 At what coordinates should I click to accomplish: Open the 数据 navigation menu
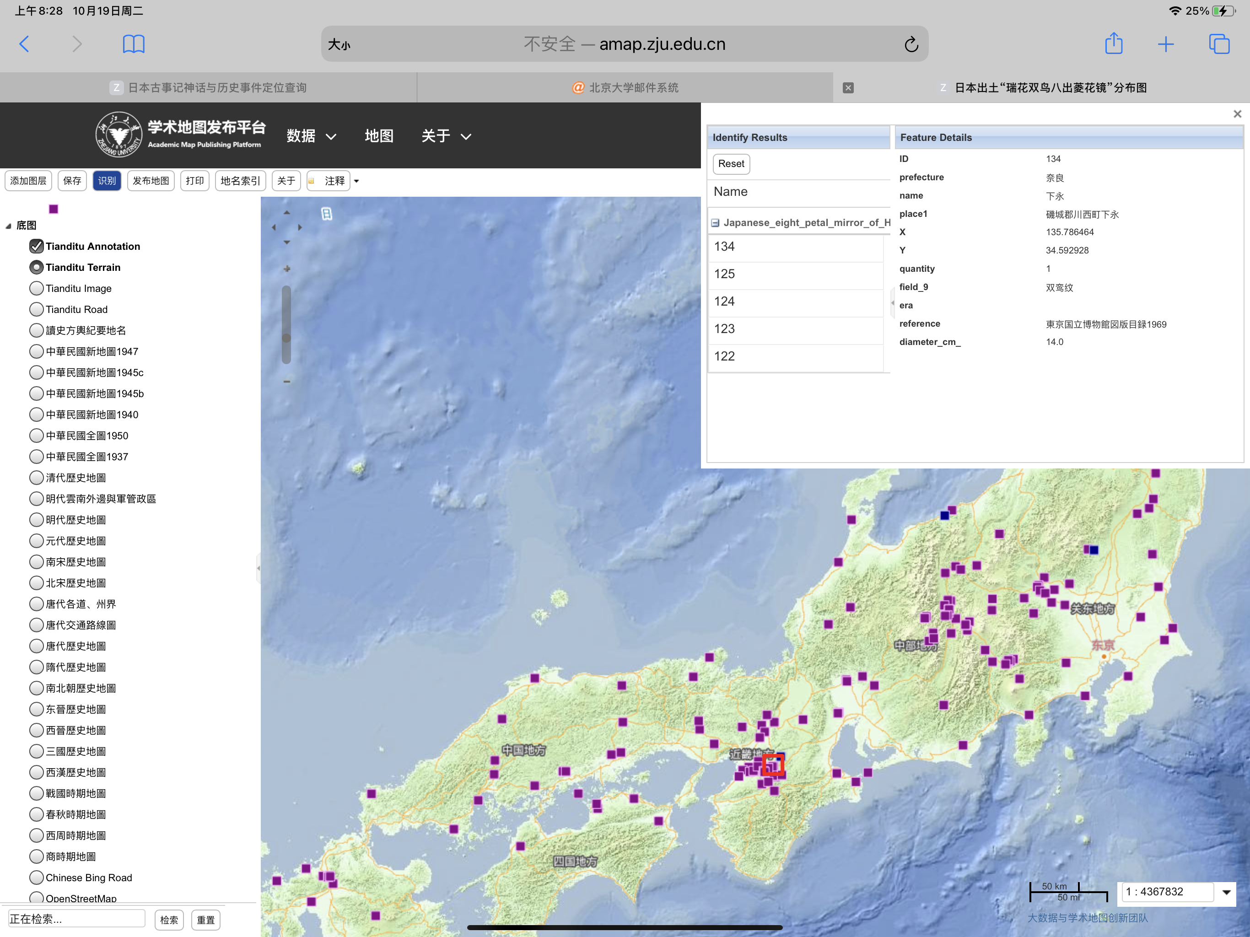pos(311,135)
